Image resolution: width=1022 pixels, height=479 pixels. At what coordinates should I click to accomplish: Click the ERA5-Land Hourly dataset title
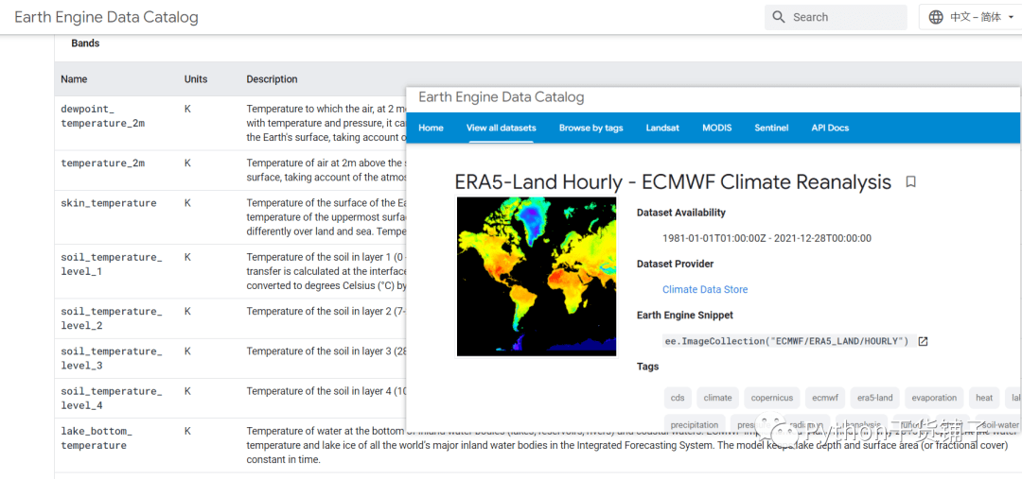(674, 182)
